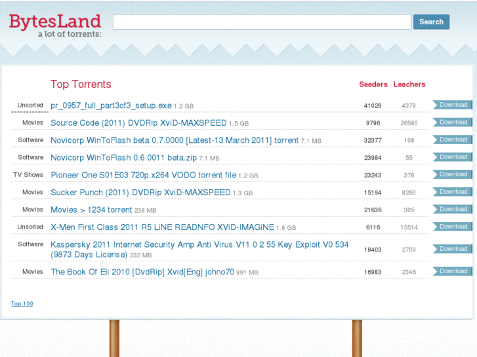Image resolution: width=477 pixels, height=357 pixels.
Task: Select TV Shows category beside Pioneer One
Action: [x=28, y=174]
